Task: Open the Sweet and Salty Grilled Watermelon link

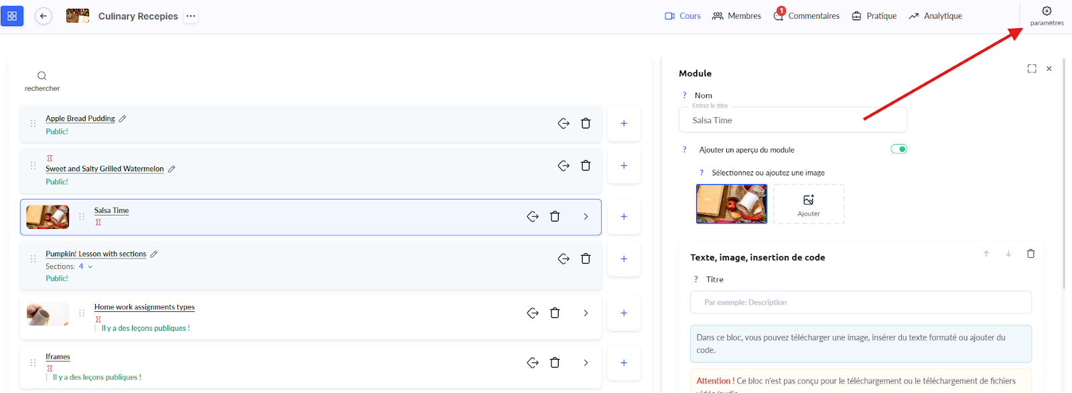Action: pos(105,169)
